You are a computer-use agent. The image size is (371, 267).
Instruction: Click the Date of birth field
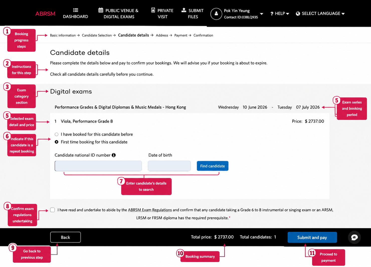169,166
